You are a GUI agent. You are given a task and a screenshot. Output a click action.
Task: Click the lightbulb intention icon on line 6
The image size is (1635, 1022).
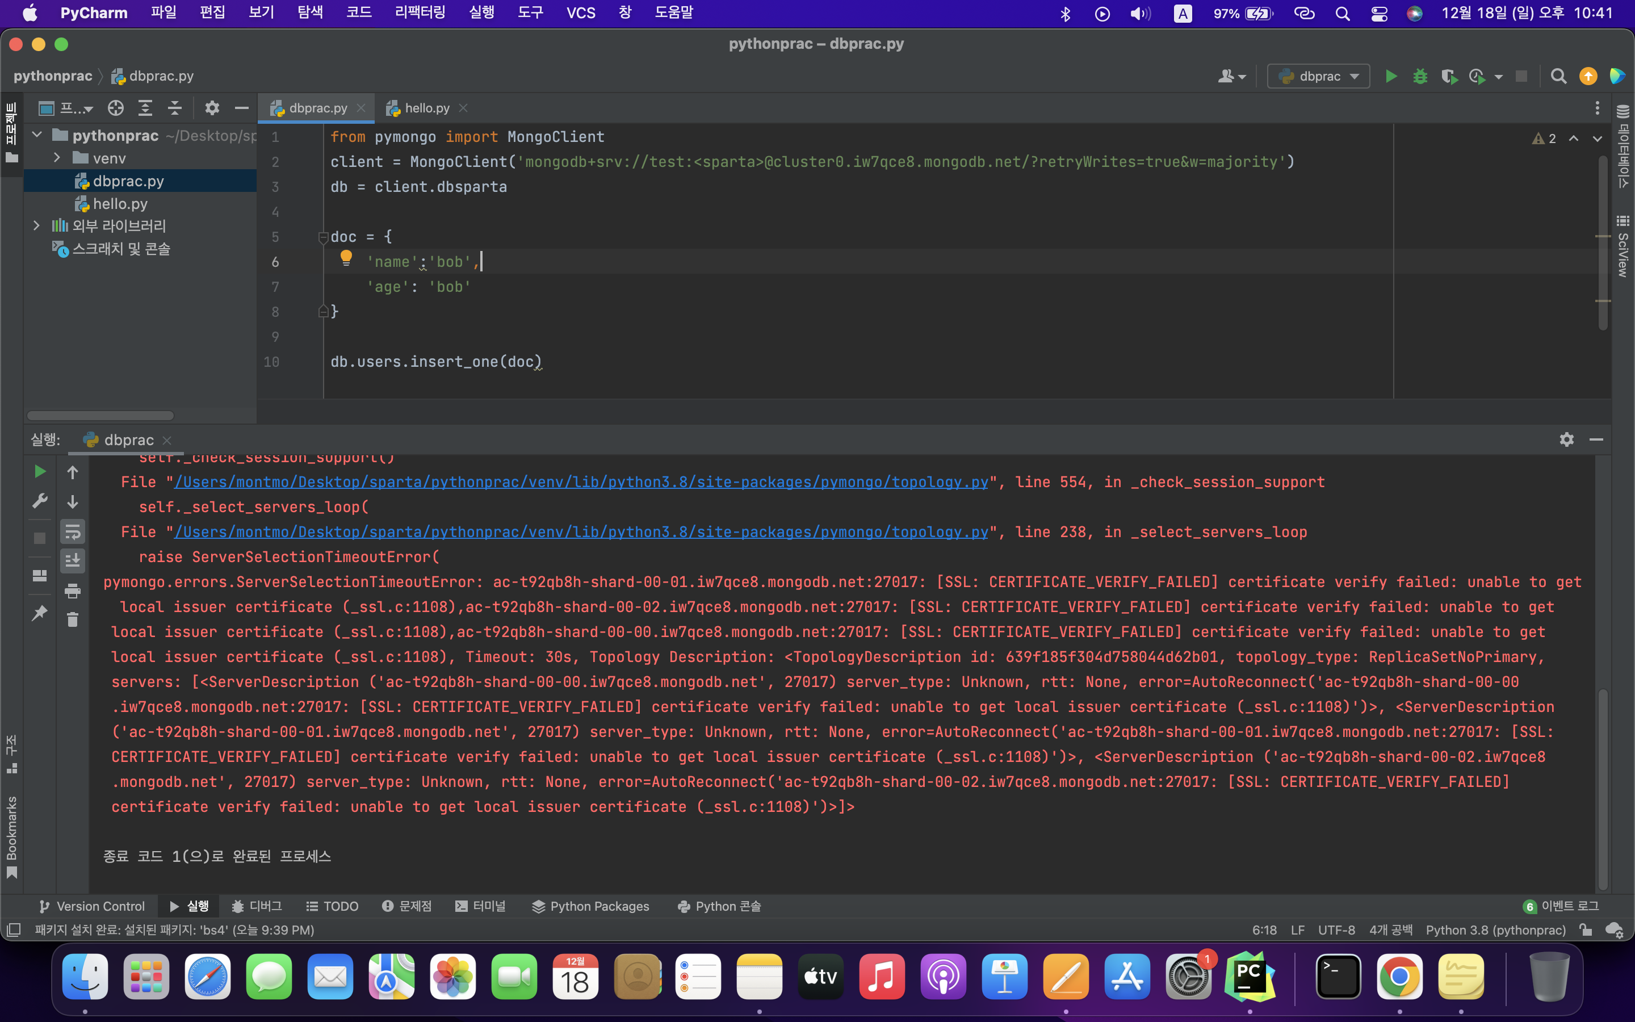click(346, 258)
